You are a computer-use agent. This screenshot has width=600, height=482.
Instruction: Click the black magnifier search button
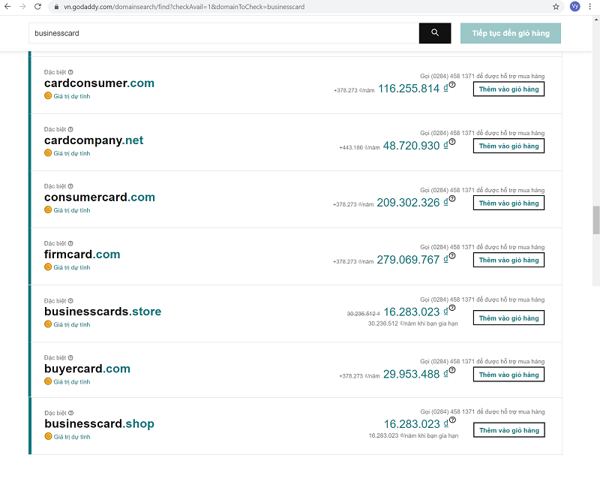[x=435, y=33]
